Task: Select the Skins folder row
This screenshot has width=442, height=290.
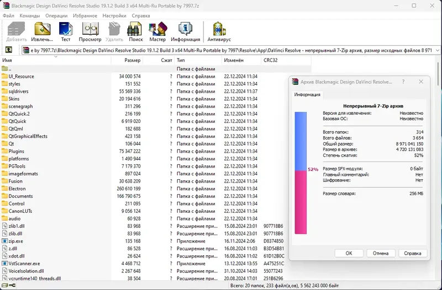Action: [x=156, y=99]
